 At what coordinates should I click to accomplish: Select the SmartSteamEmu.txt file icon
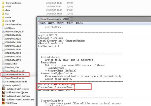pos(3,78)
